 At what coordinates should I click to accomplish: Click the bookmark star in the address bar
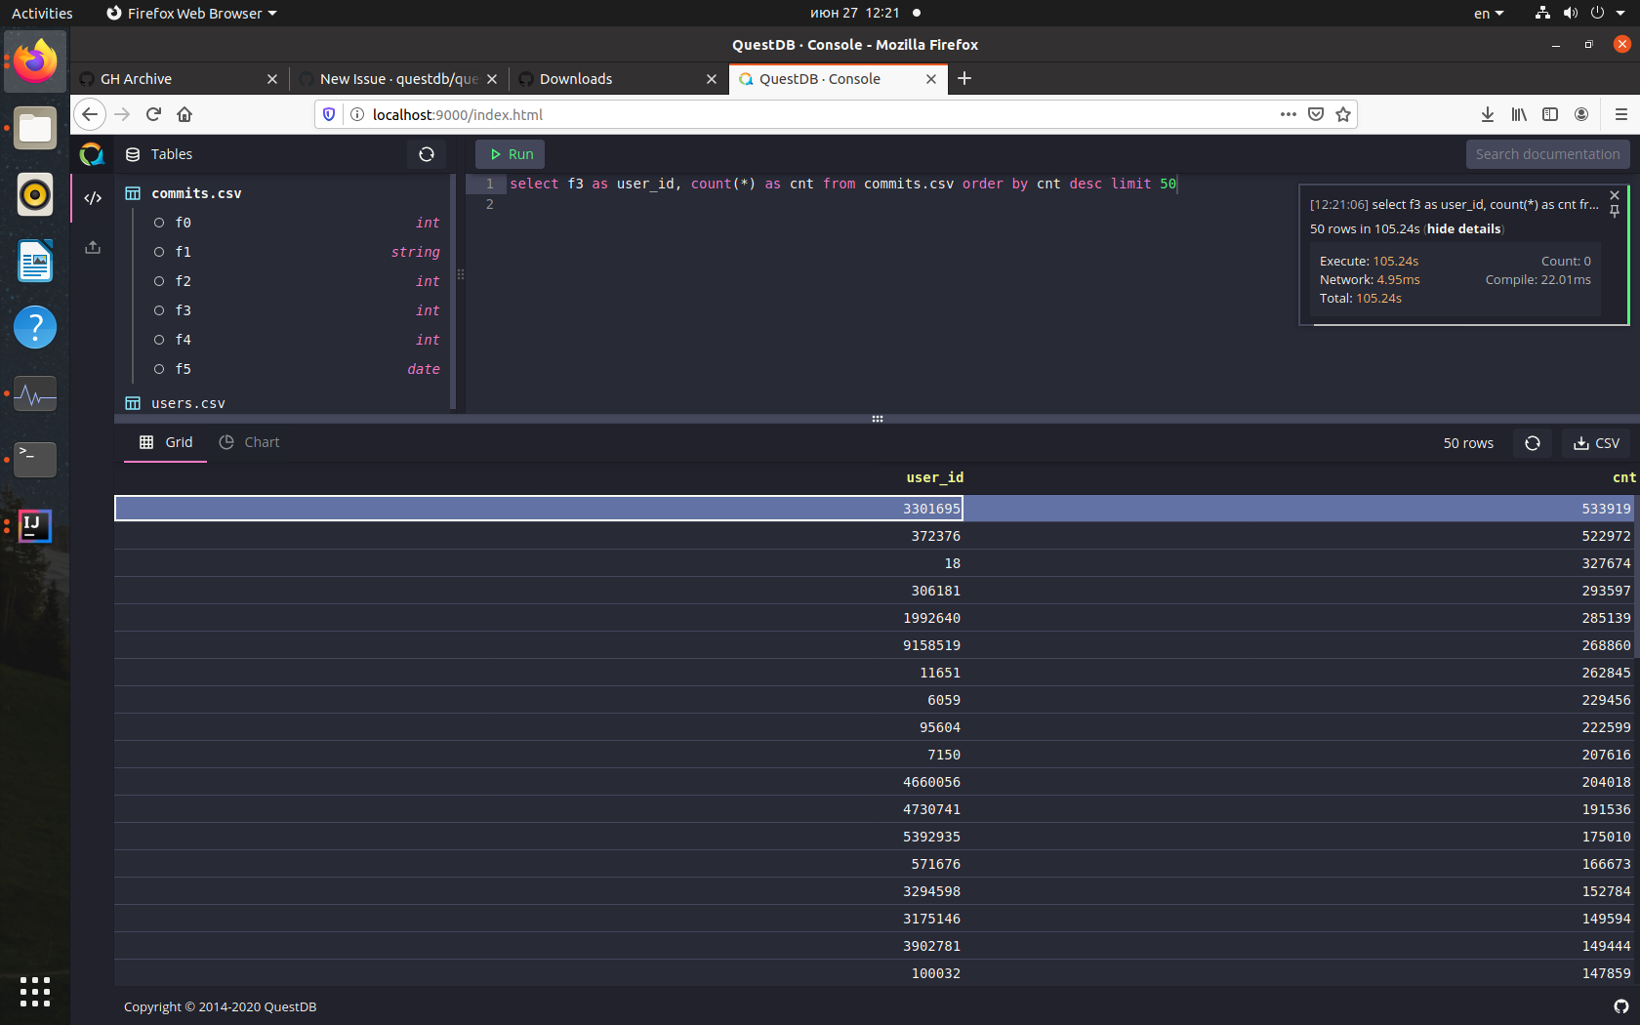[1343, 114]
